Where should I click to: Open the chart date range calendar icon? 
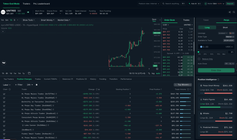(x=29, y=73)
